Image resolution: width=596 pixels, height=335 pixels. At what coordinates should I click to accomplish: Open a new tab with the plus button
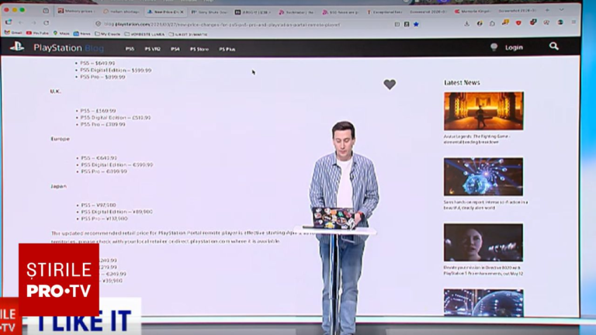547,10
